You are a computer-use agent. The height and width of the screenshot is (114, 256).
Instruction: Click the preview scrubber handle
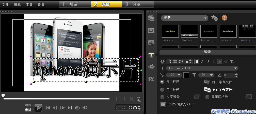click(x=3, y=96)
